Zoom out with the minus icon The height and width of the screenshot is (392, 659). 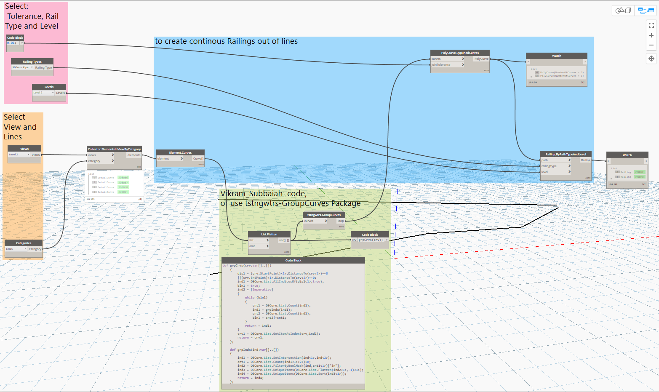tap(651, 45)
